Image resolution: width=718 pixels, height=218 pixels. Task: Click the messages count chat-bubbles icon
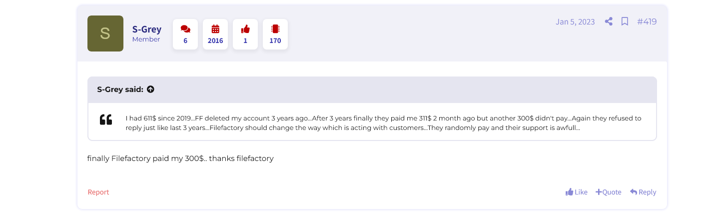click(x=185, y=29)
